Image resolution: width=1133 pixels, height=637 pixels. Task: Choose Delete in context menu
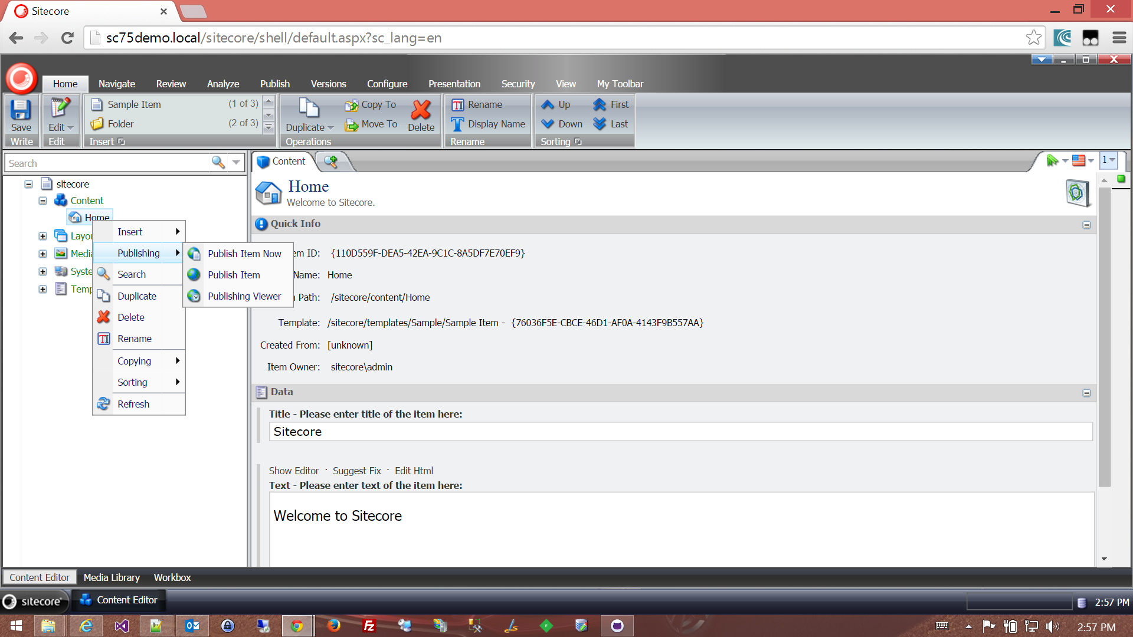[x=139, y=317]
